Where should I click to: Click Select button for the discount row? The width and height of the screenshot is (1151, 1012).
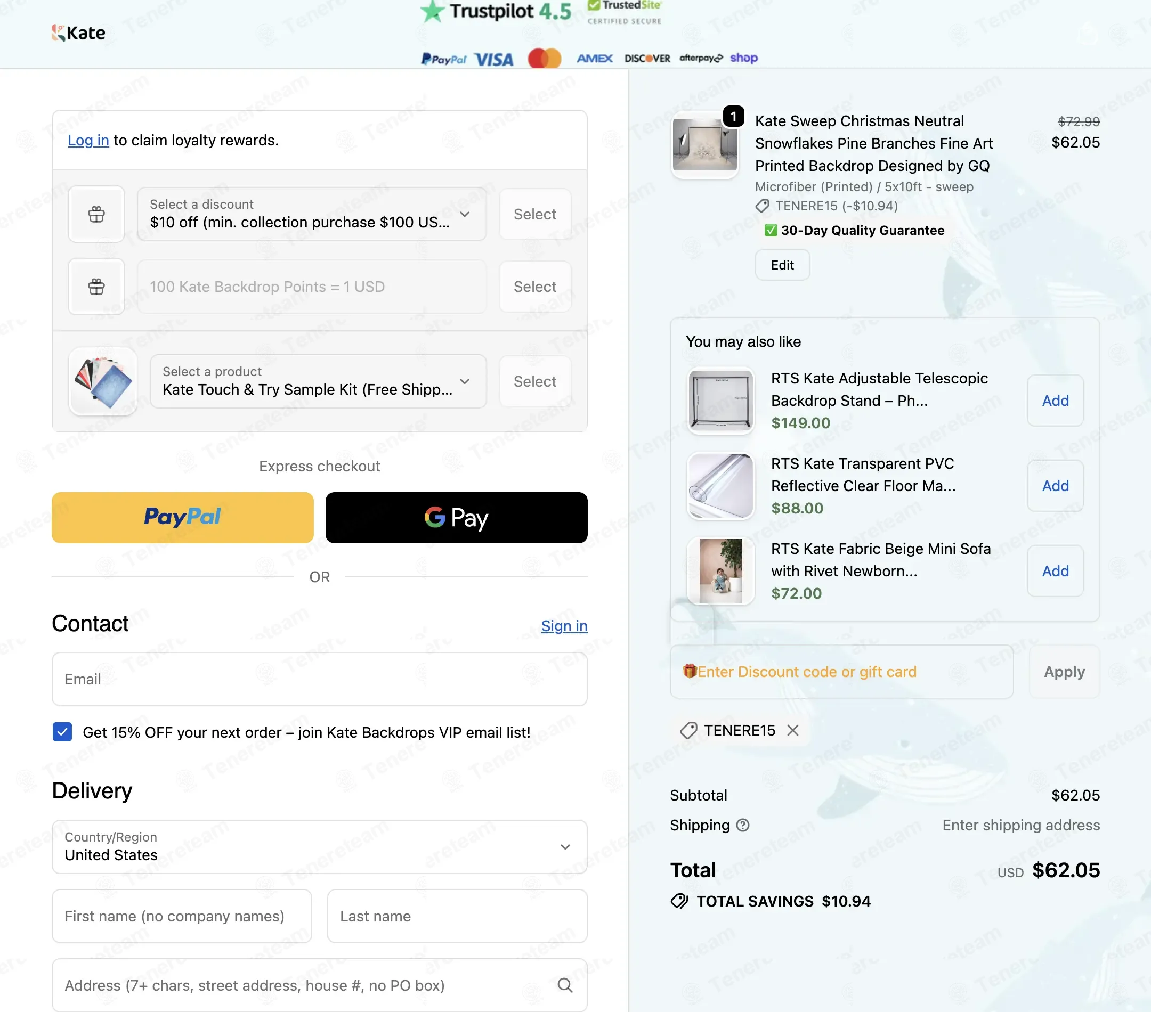coord(535,214)
